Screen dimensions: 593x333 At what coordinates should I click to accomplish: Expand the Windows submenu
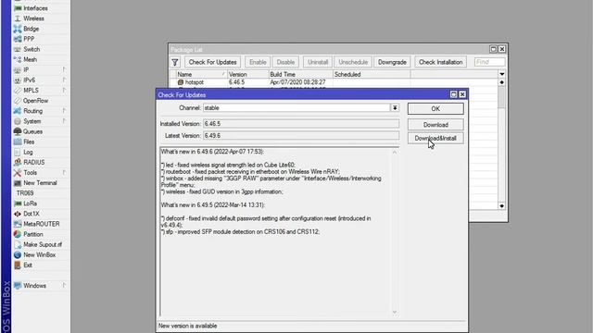[x=64, y=286]
